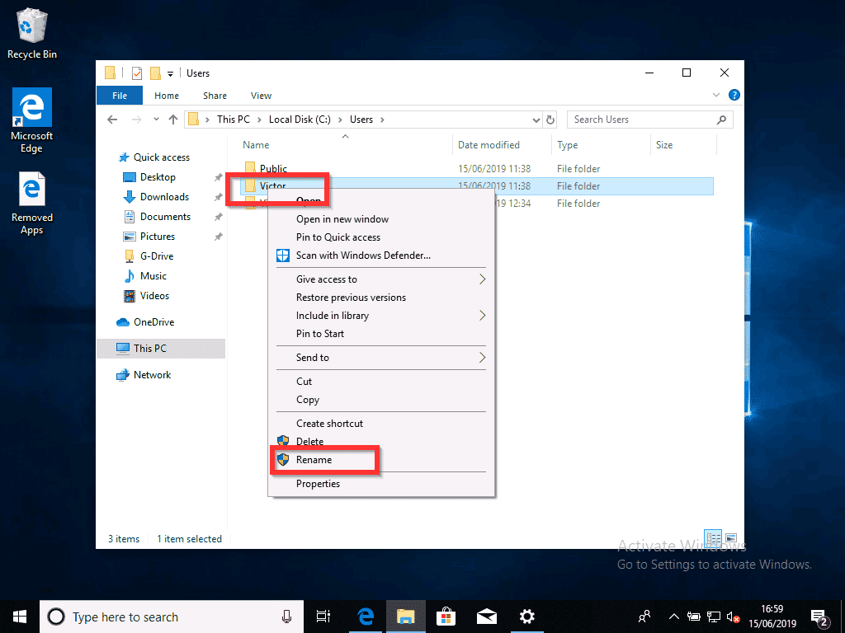Open the Microsoft Edge desktop shortcut
The width and height of the screenshot is (845, 633).
pos(32,120)
